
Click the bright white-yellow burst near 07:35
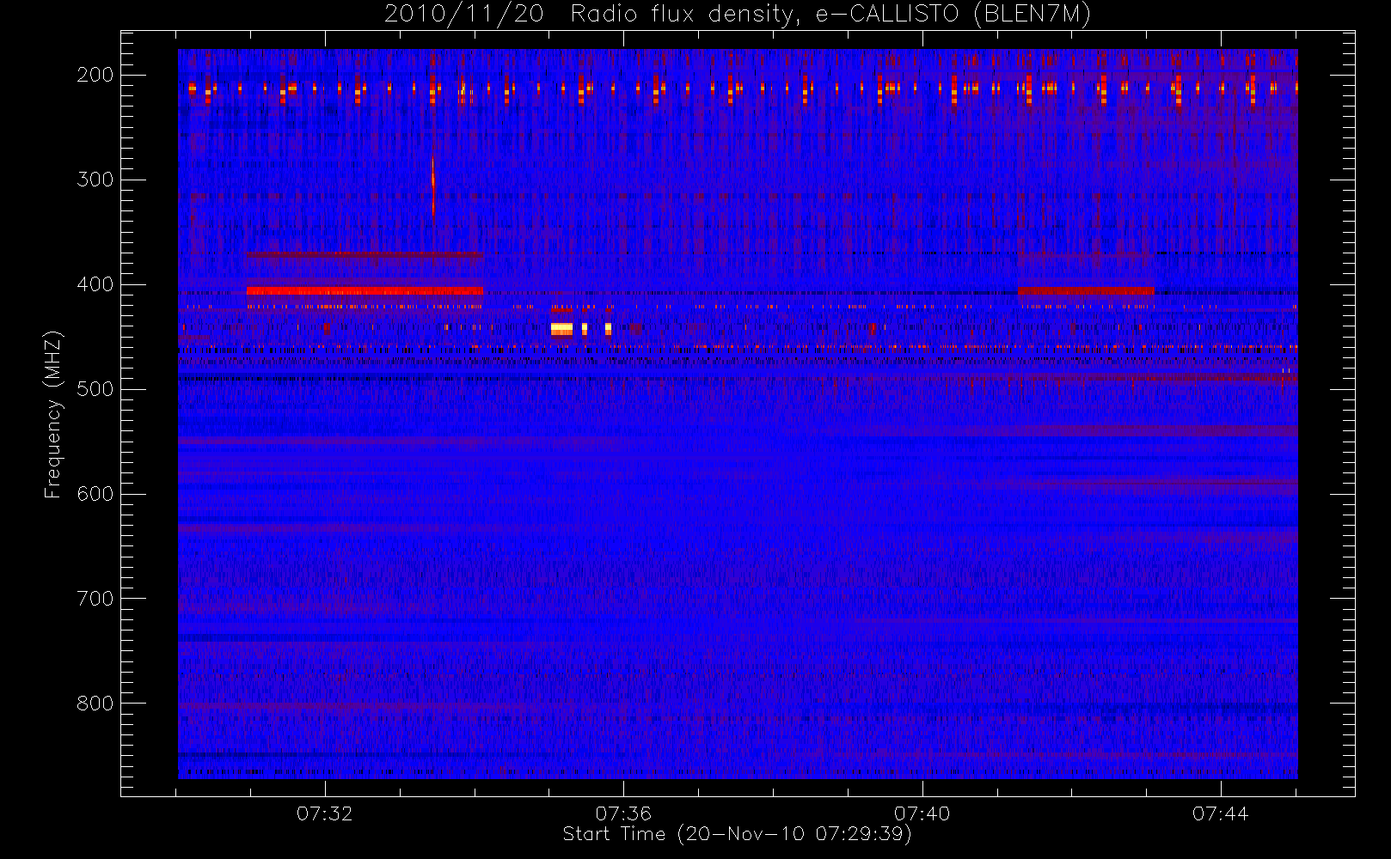click(x=561, y=329)
